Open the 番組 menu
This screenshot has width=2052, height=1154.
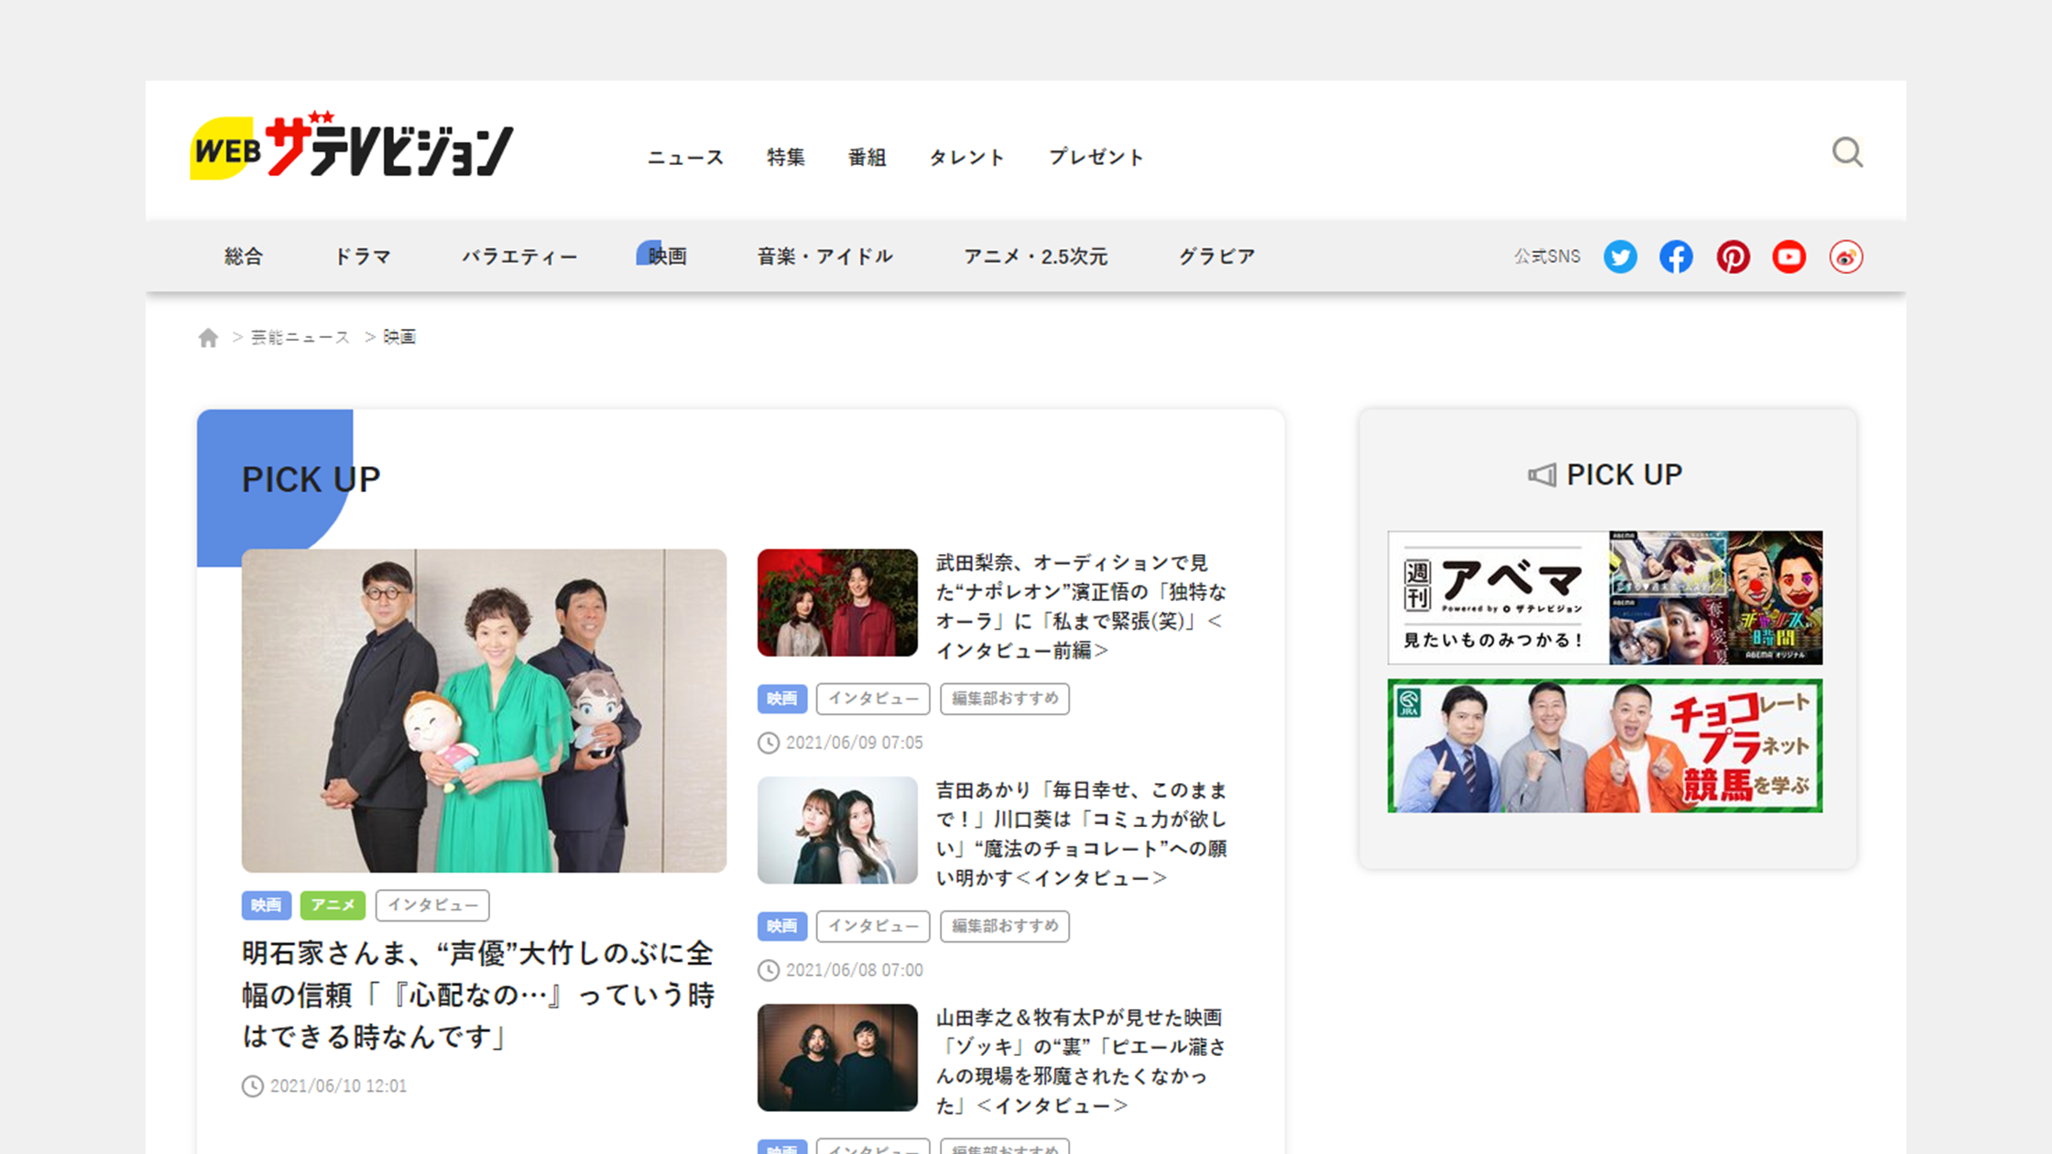867,157
